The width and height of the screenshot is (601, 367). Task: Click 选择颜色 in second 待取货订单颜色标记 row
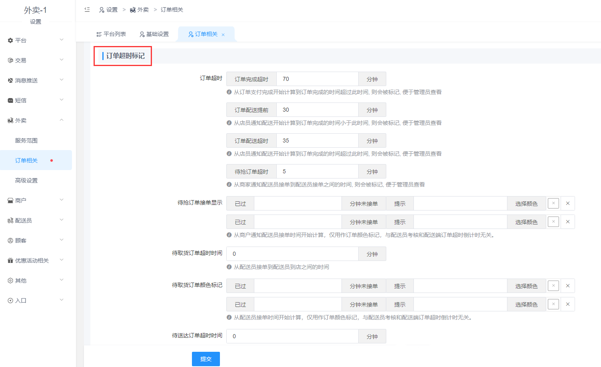click(527, 305)
